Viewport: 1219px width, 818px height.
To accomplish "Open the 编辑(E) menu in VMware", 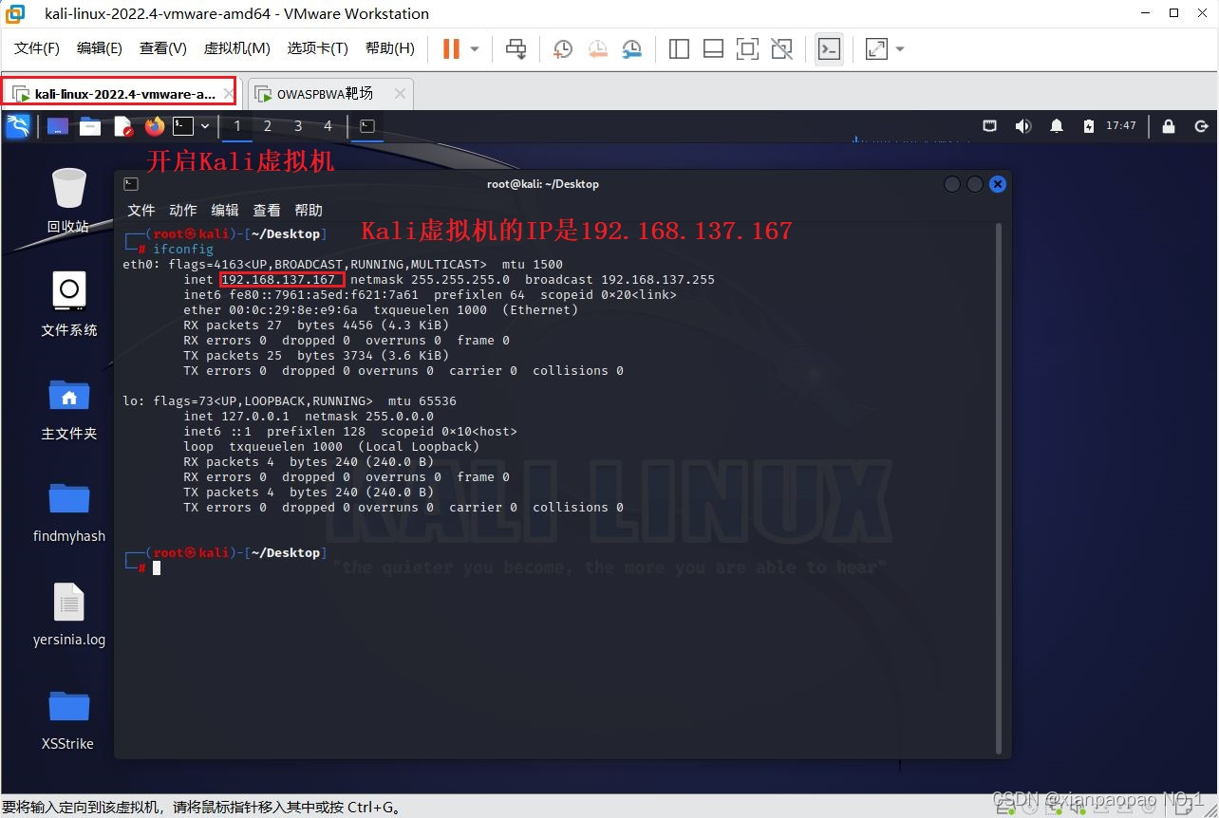I will click(x=100, y=48).
